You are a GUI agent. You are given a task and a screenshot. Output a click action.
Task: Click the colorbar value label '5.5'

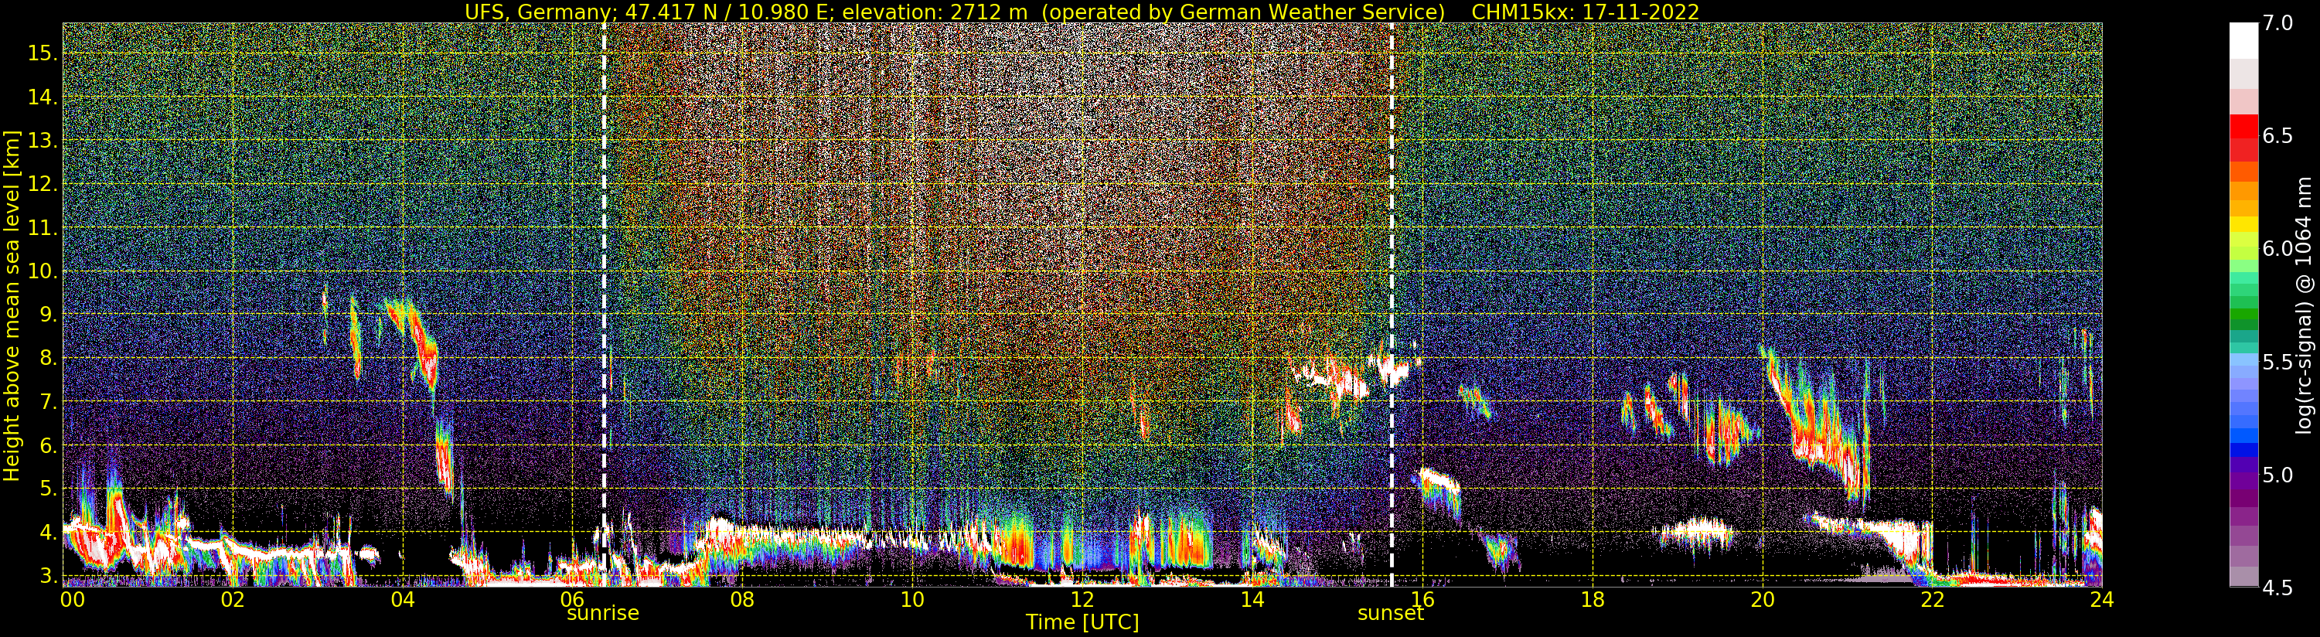click(x=2277, y=363)
